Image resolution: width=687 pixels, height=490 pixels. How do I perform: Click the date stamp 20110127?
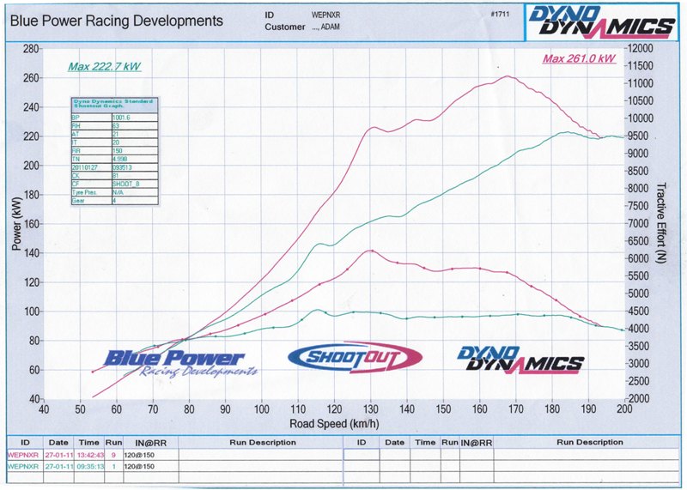click(84, 167)
